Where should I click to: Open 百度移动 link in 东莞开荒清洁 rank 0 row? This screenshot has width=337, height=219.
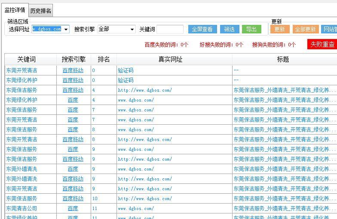pos(73,70)
